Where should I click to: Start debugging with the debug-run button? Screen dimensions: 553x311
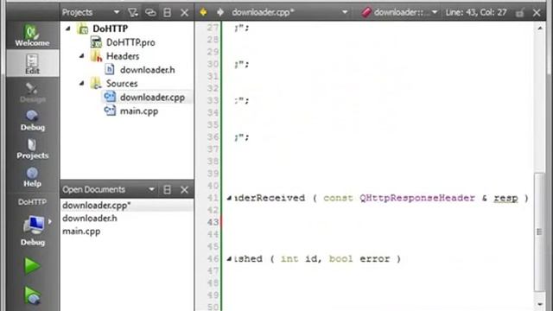pyautogui.click(x=32, y=295)
